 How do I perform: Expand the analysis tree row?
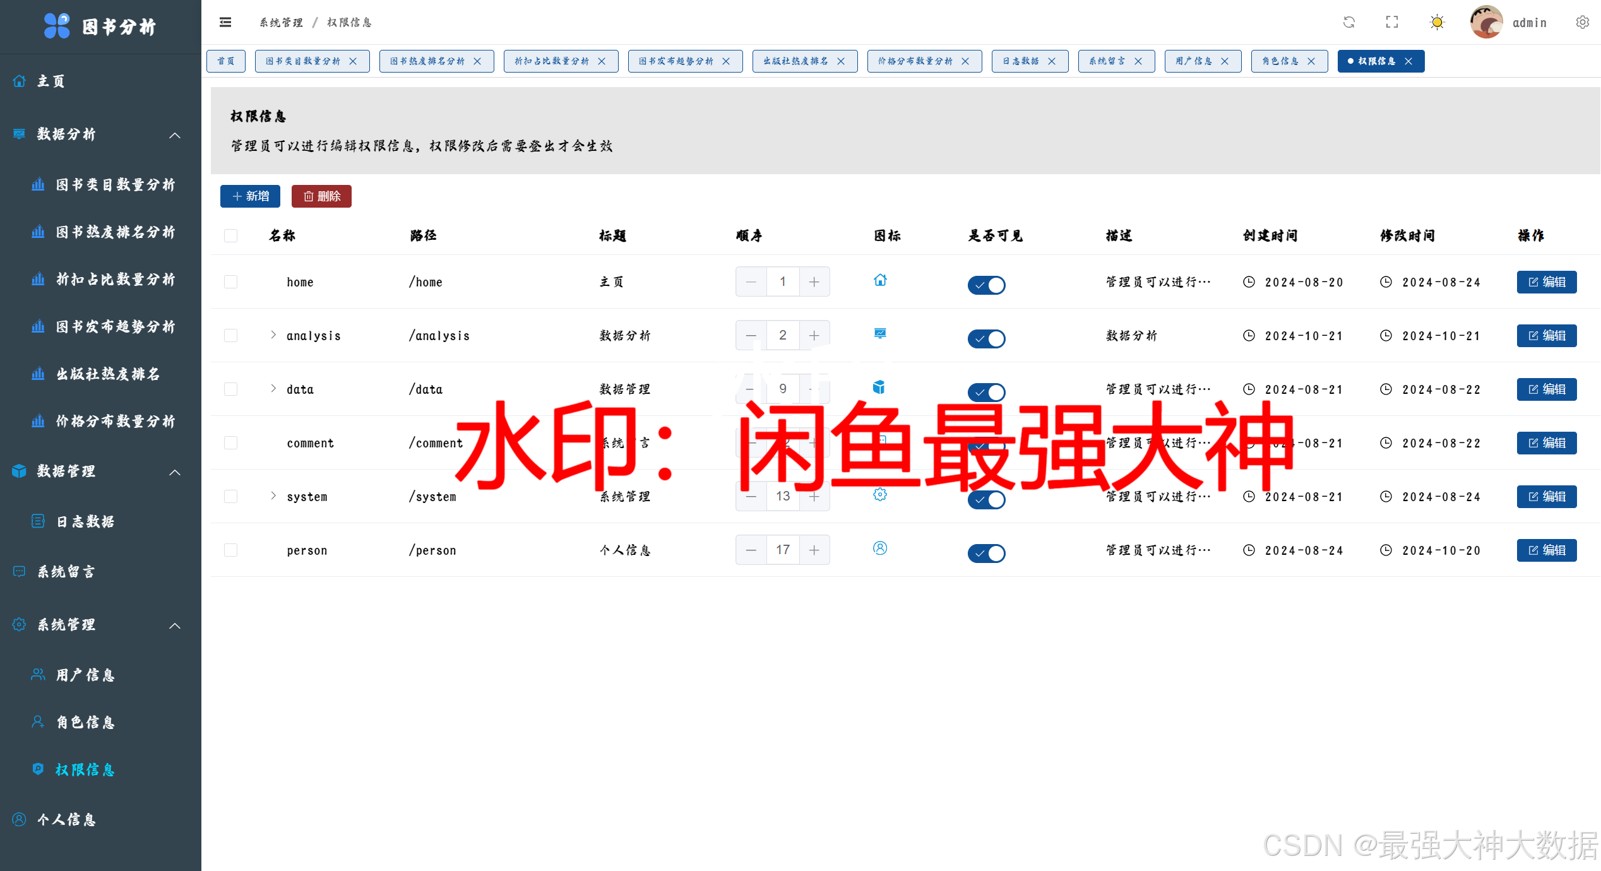(x=273, y=335)
